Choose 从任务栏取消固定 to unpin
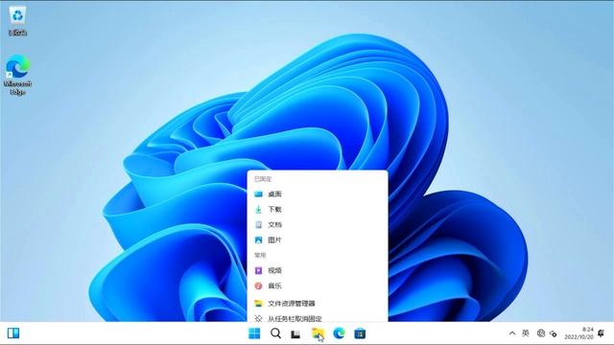The image size is (614, 345). (318, 317)
